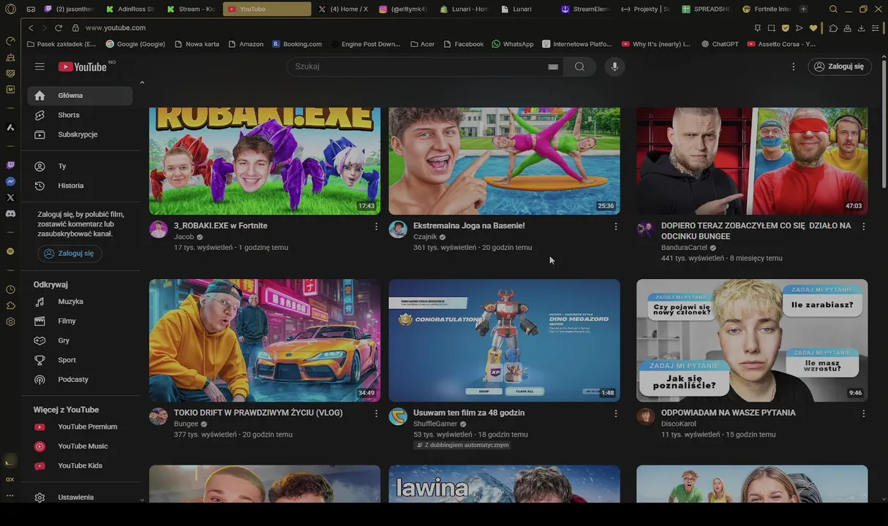Screen dimensions: 888x526
Task: Switch to the (4) Home / X tab
Action: 343,9
